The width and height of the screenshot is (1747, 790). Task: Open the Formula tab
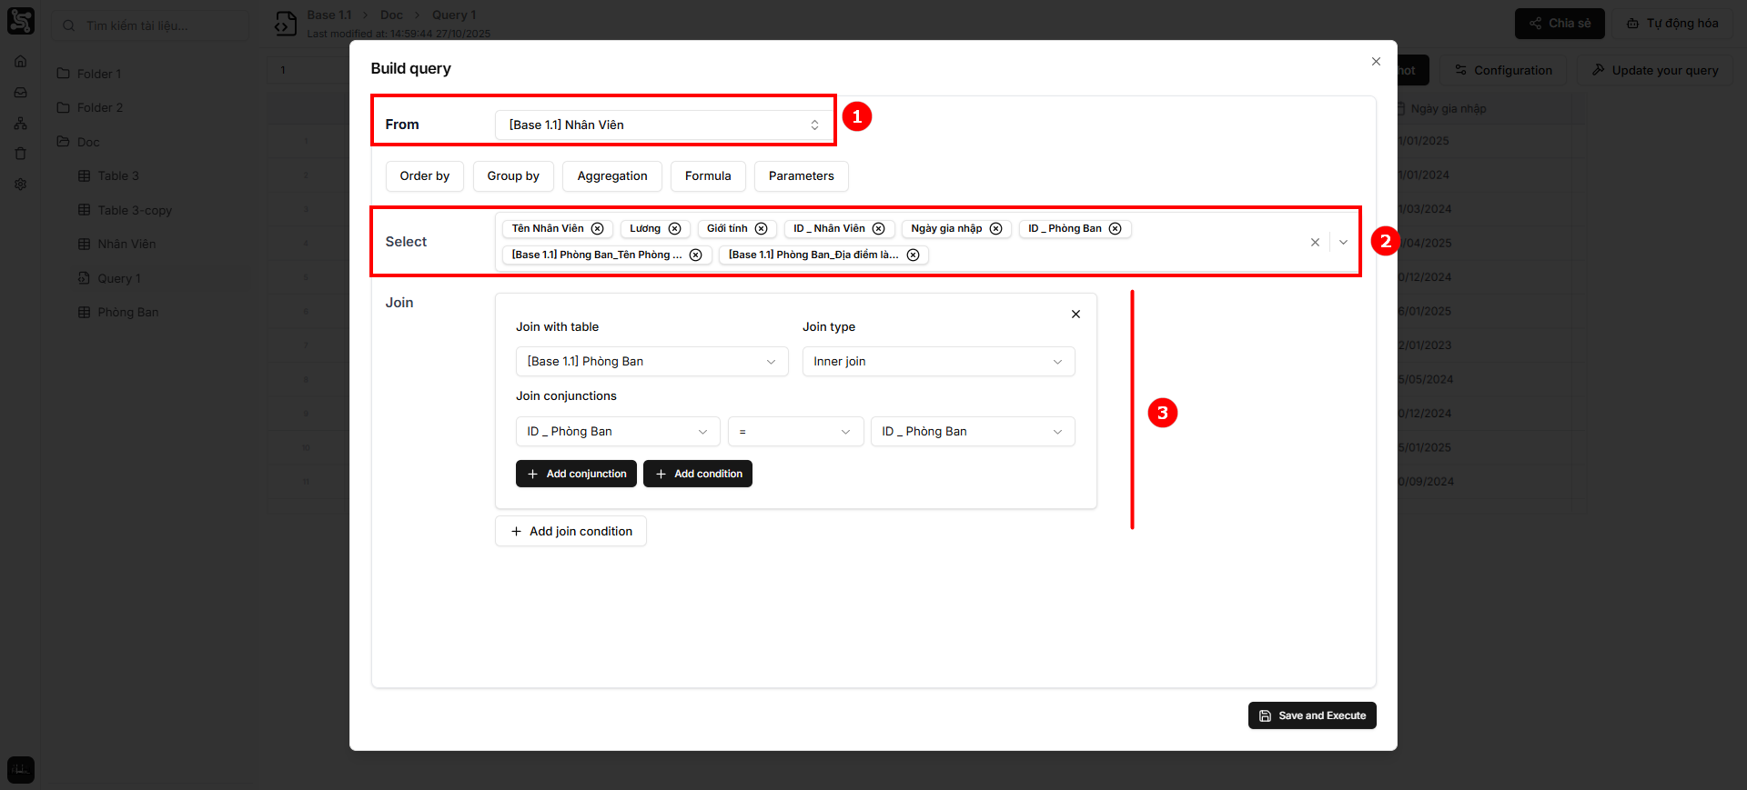coord(708,176)
